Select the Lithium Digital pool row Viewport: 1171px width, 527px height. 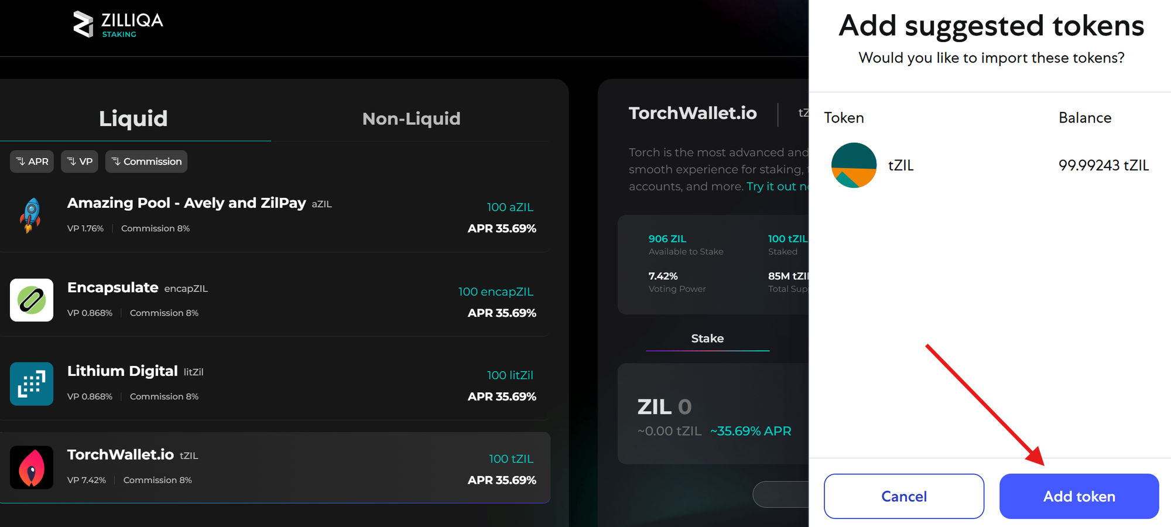click(274, 384)
